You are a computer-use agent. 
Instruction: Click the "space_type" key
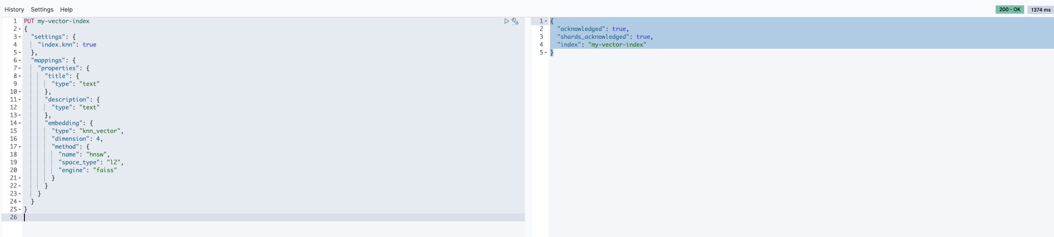pos(79,162)
